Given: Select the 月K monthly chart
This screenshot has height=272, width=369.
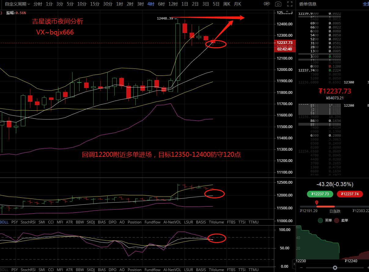Looking at the screenshot, I should (x=237, y=4).
